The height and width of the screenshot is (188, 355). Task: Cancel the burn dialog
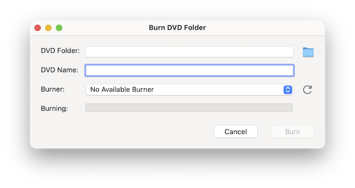click(236, 131)
